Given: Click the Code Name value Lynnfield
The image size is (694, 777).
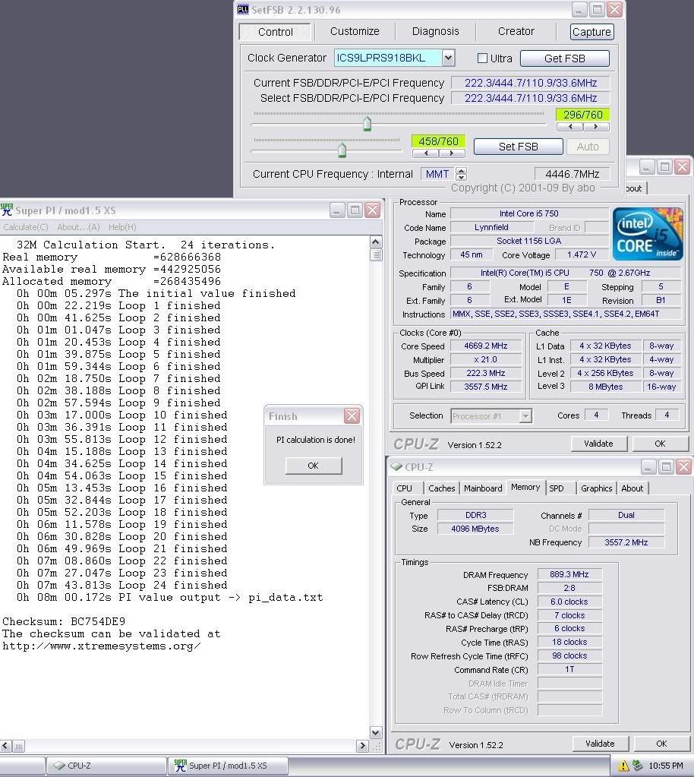Looking at the screenshot, I should 491,227.
